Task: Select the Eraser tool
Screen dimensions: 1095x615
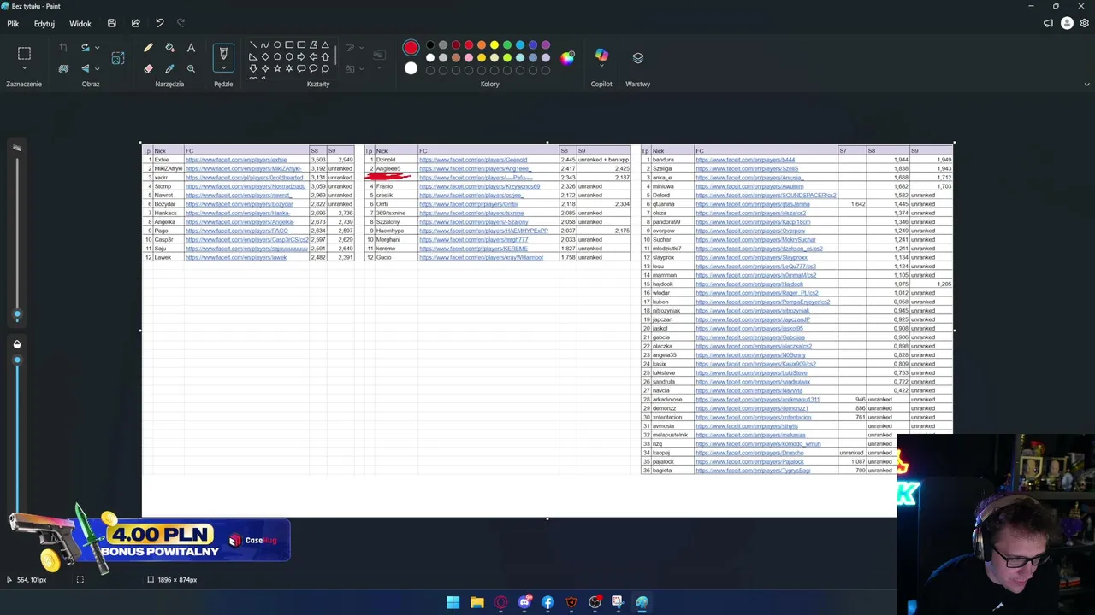Action: click(148, 68)
